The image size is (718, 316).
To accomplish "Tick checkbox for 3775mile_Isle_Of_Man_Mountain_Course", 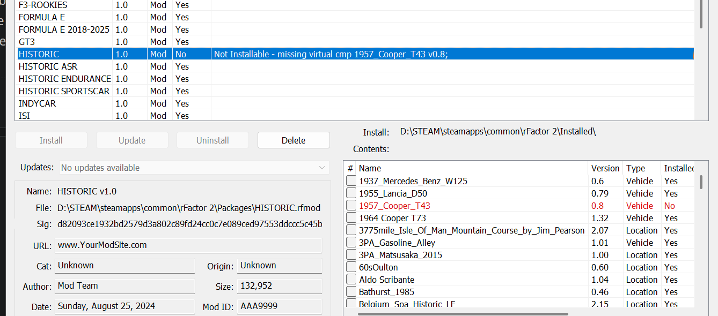I will point(351,230).
